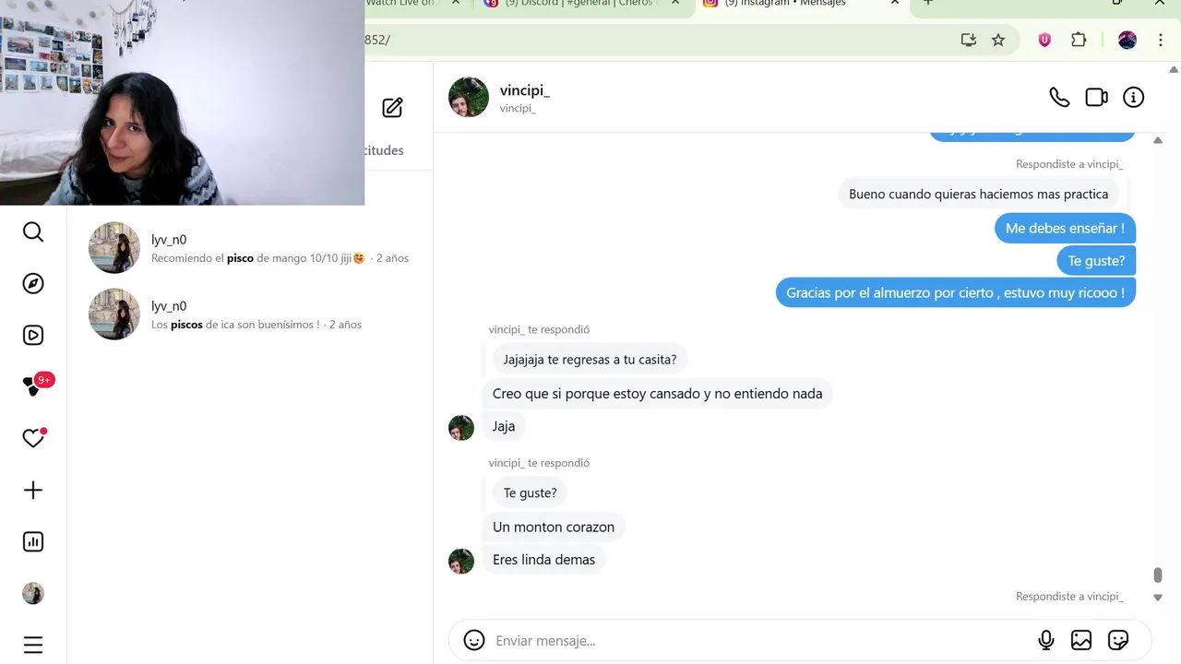The width and height of the screenshot is (1181, 664).
Task: Record a voice message with microphone
Action: click(x=1046, y=640)
